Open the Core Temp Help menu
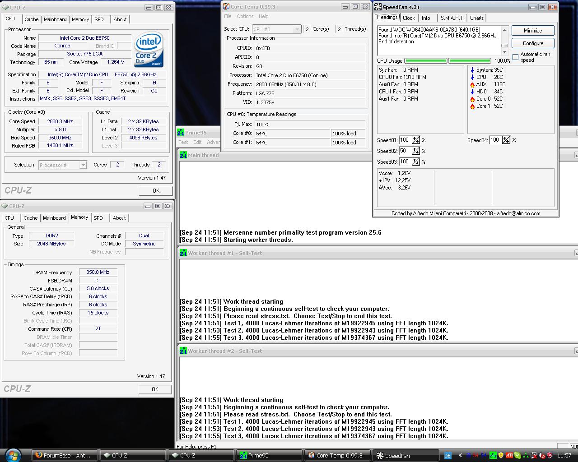 coord(264,16)
